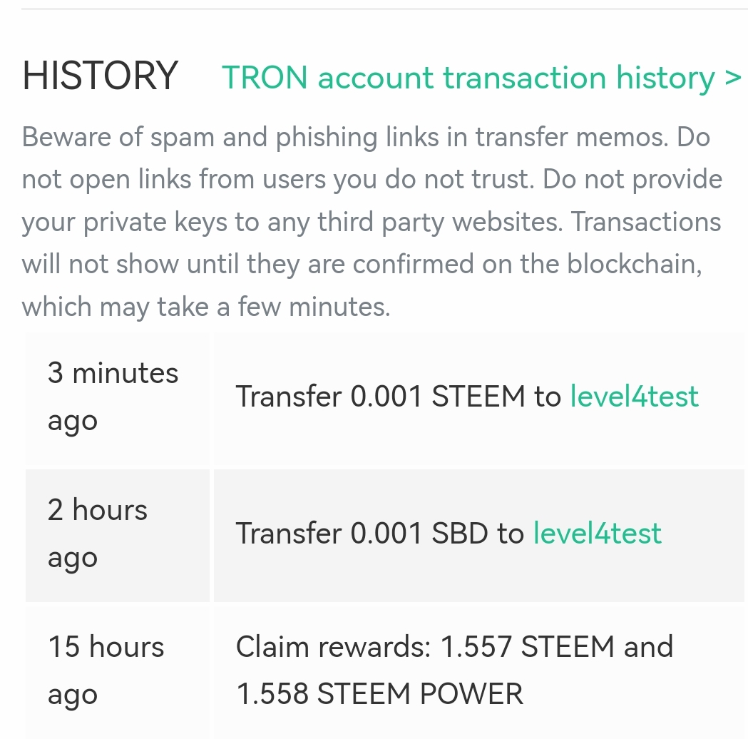Click the word Transfer in the STEEM row
The height and width of the screenshot is (739, 748).
289,397
